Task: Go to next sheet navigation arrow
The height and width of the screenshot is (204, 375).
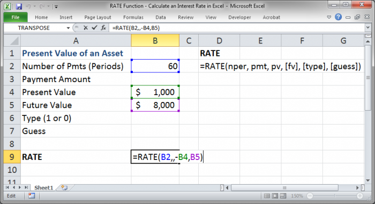Action: pyautogui.click(x=20, y=187)
